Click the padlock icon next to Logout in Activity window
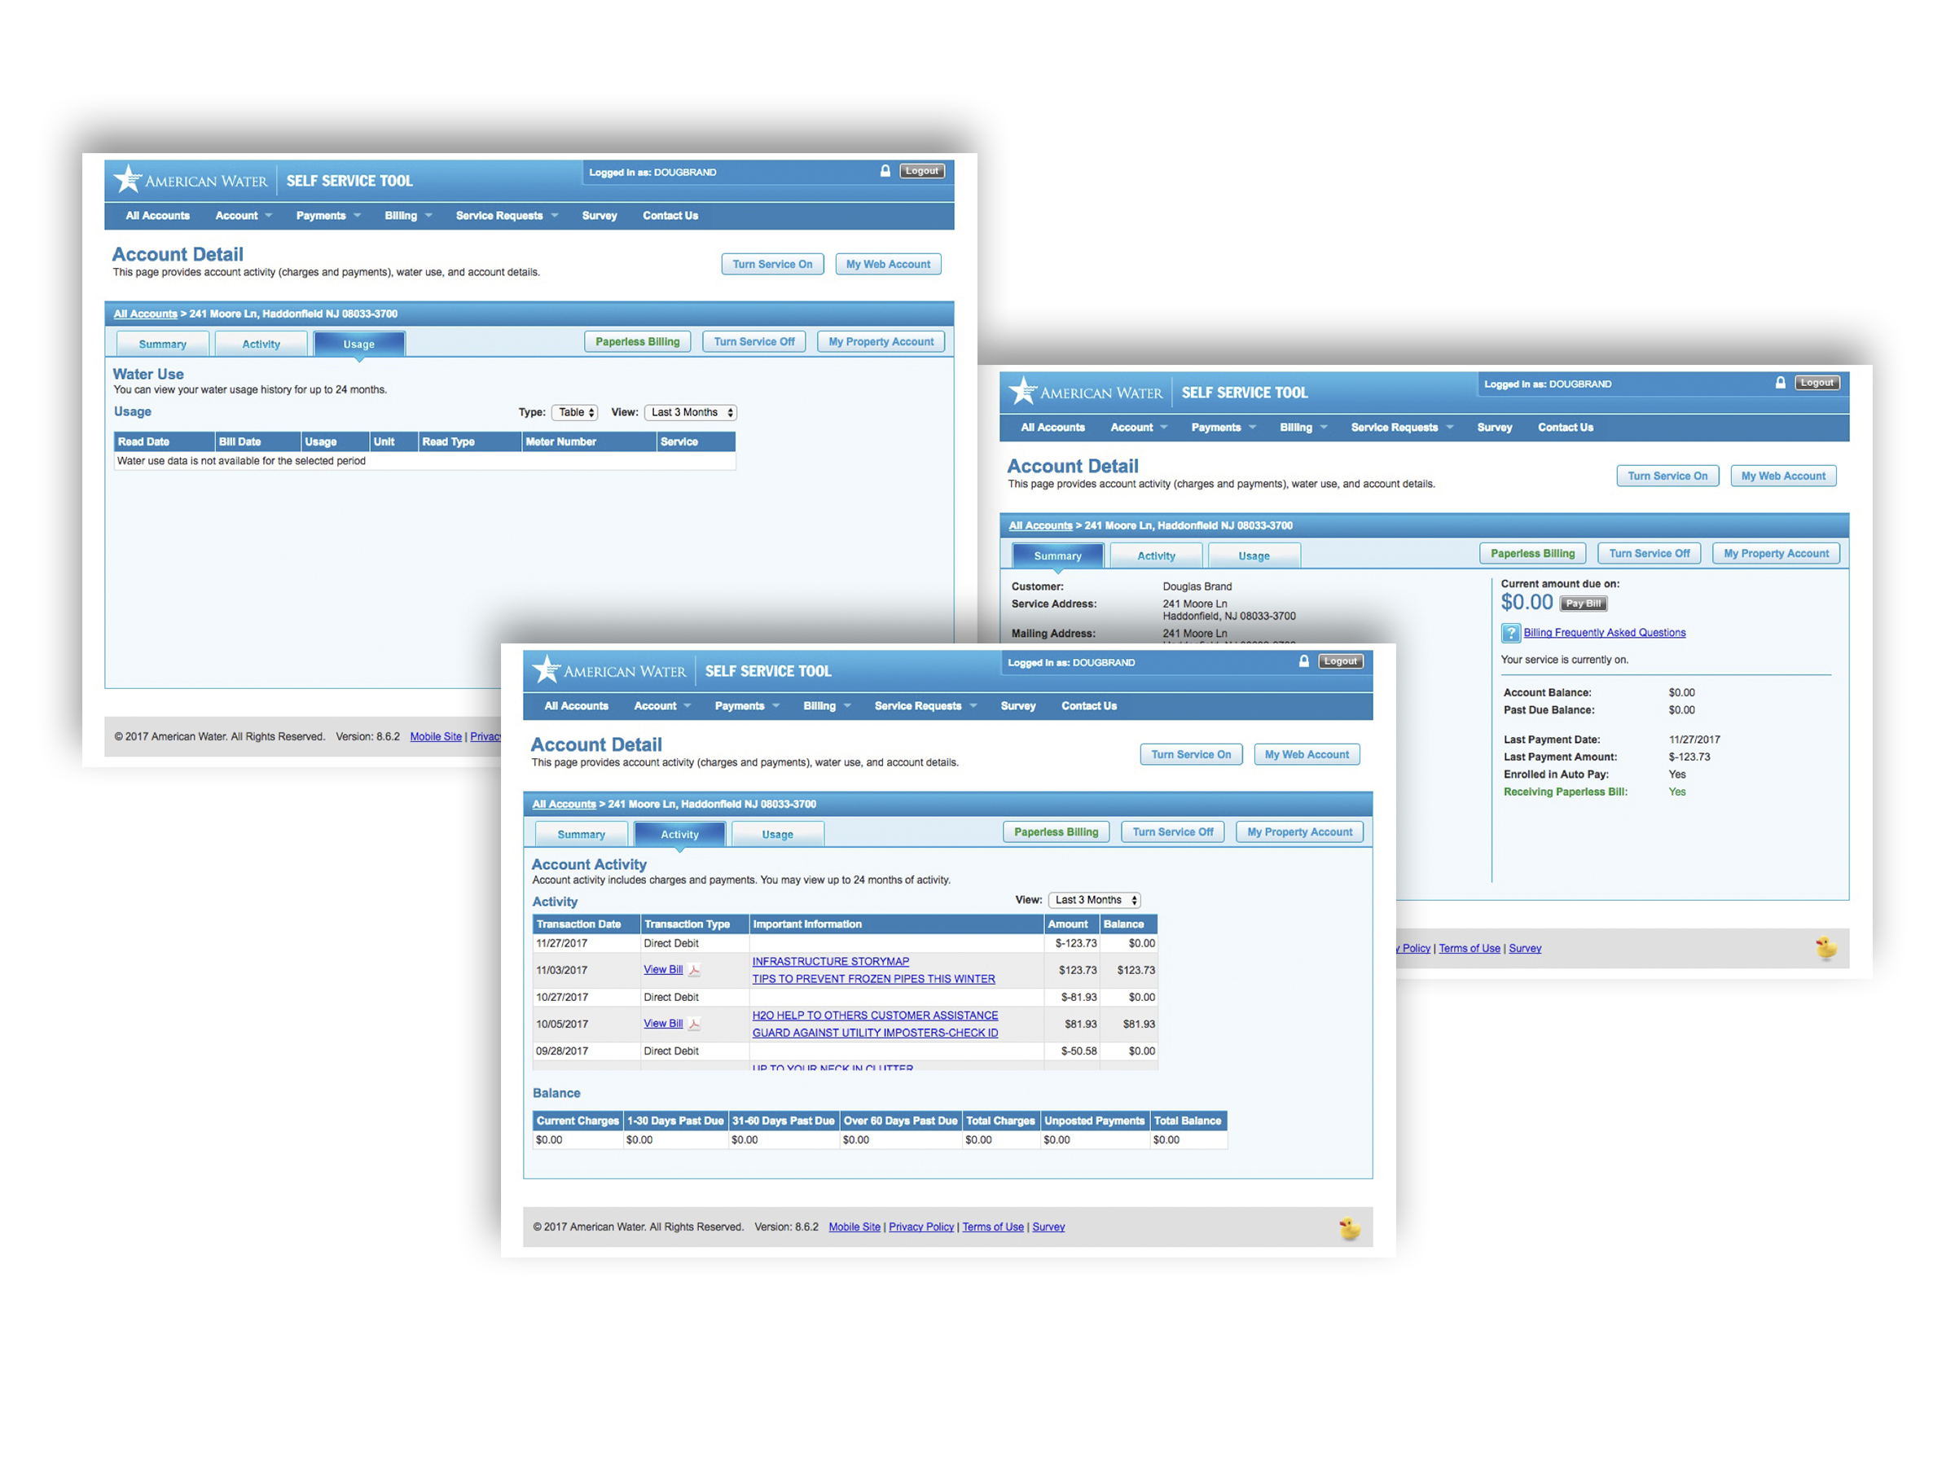1955x1466 pixels. coord(1303,661)
